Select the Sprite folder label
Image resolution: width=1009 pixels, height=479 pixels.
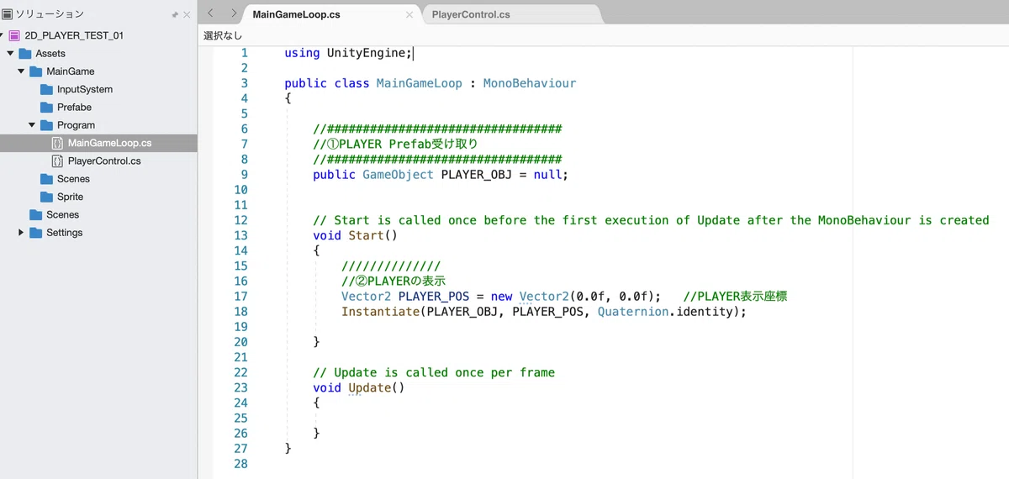tap(70, 197)
